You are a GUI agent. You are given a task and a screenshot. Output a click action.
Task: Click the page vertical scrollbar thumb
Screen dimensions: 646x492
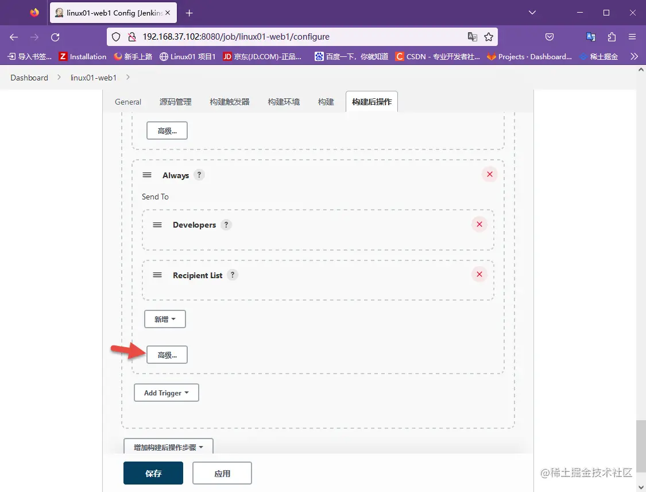click(x=640, y=446)
